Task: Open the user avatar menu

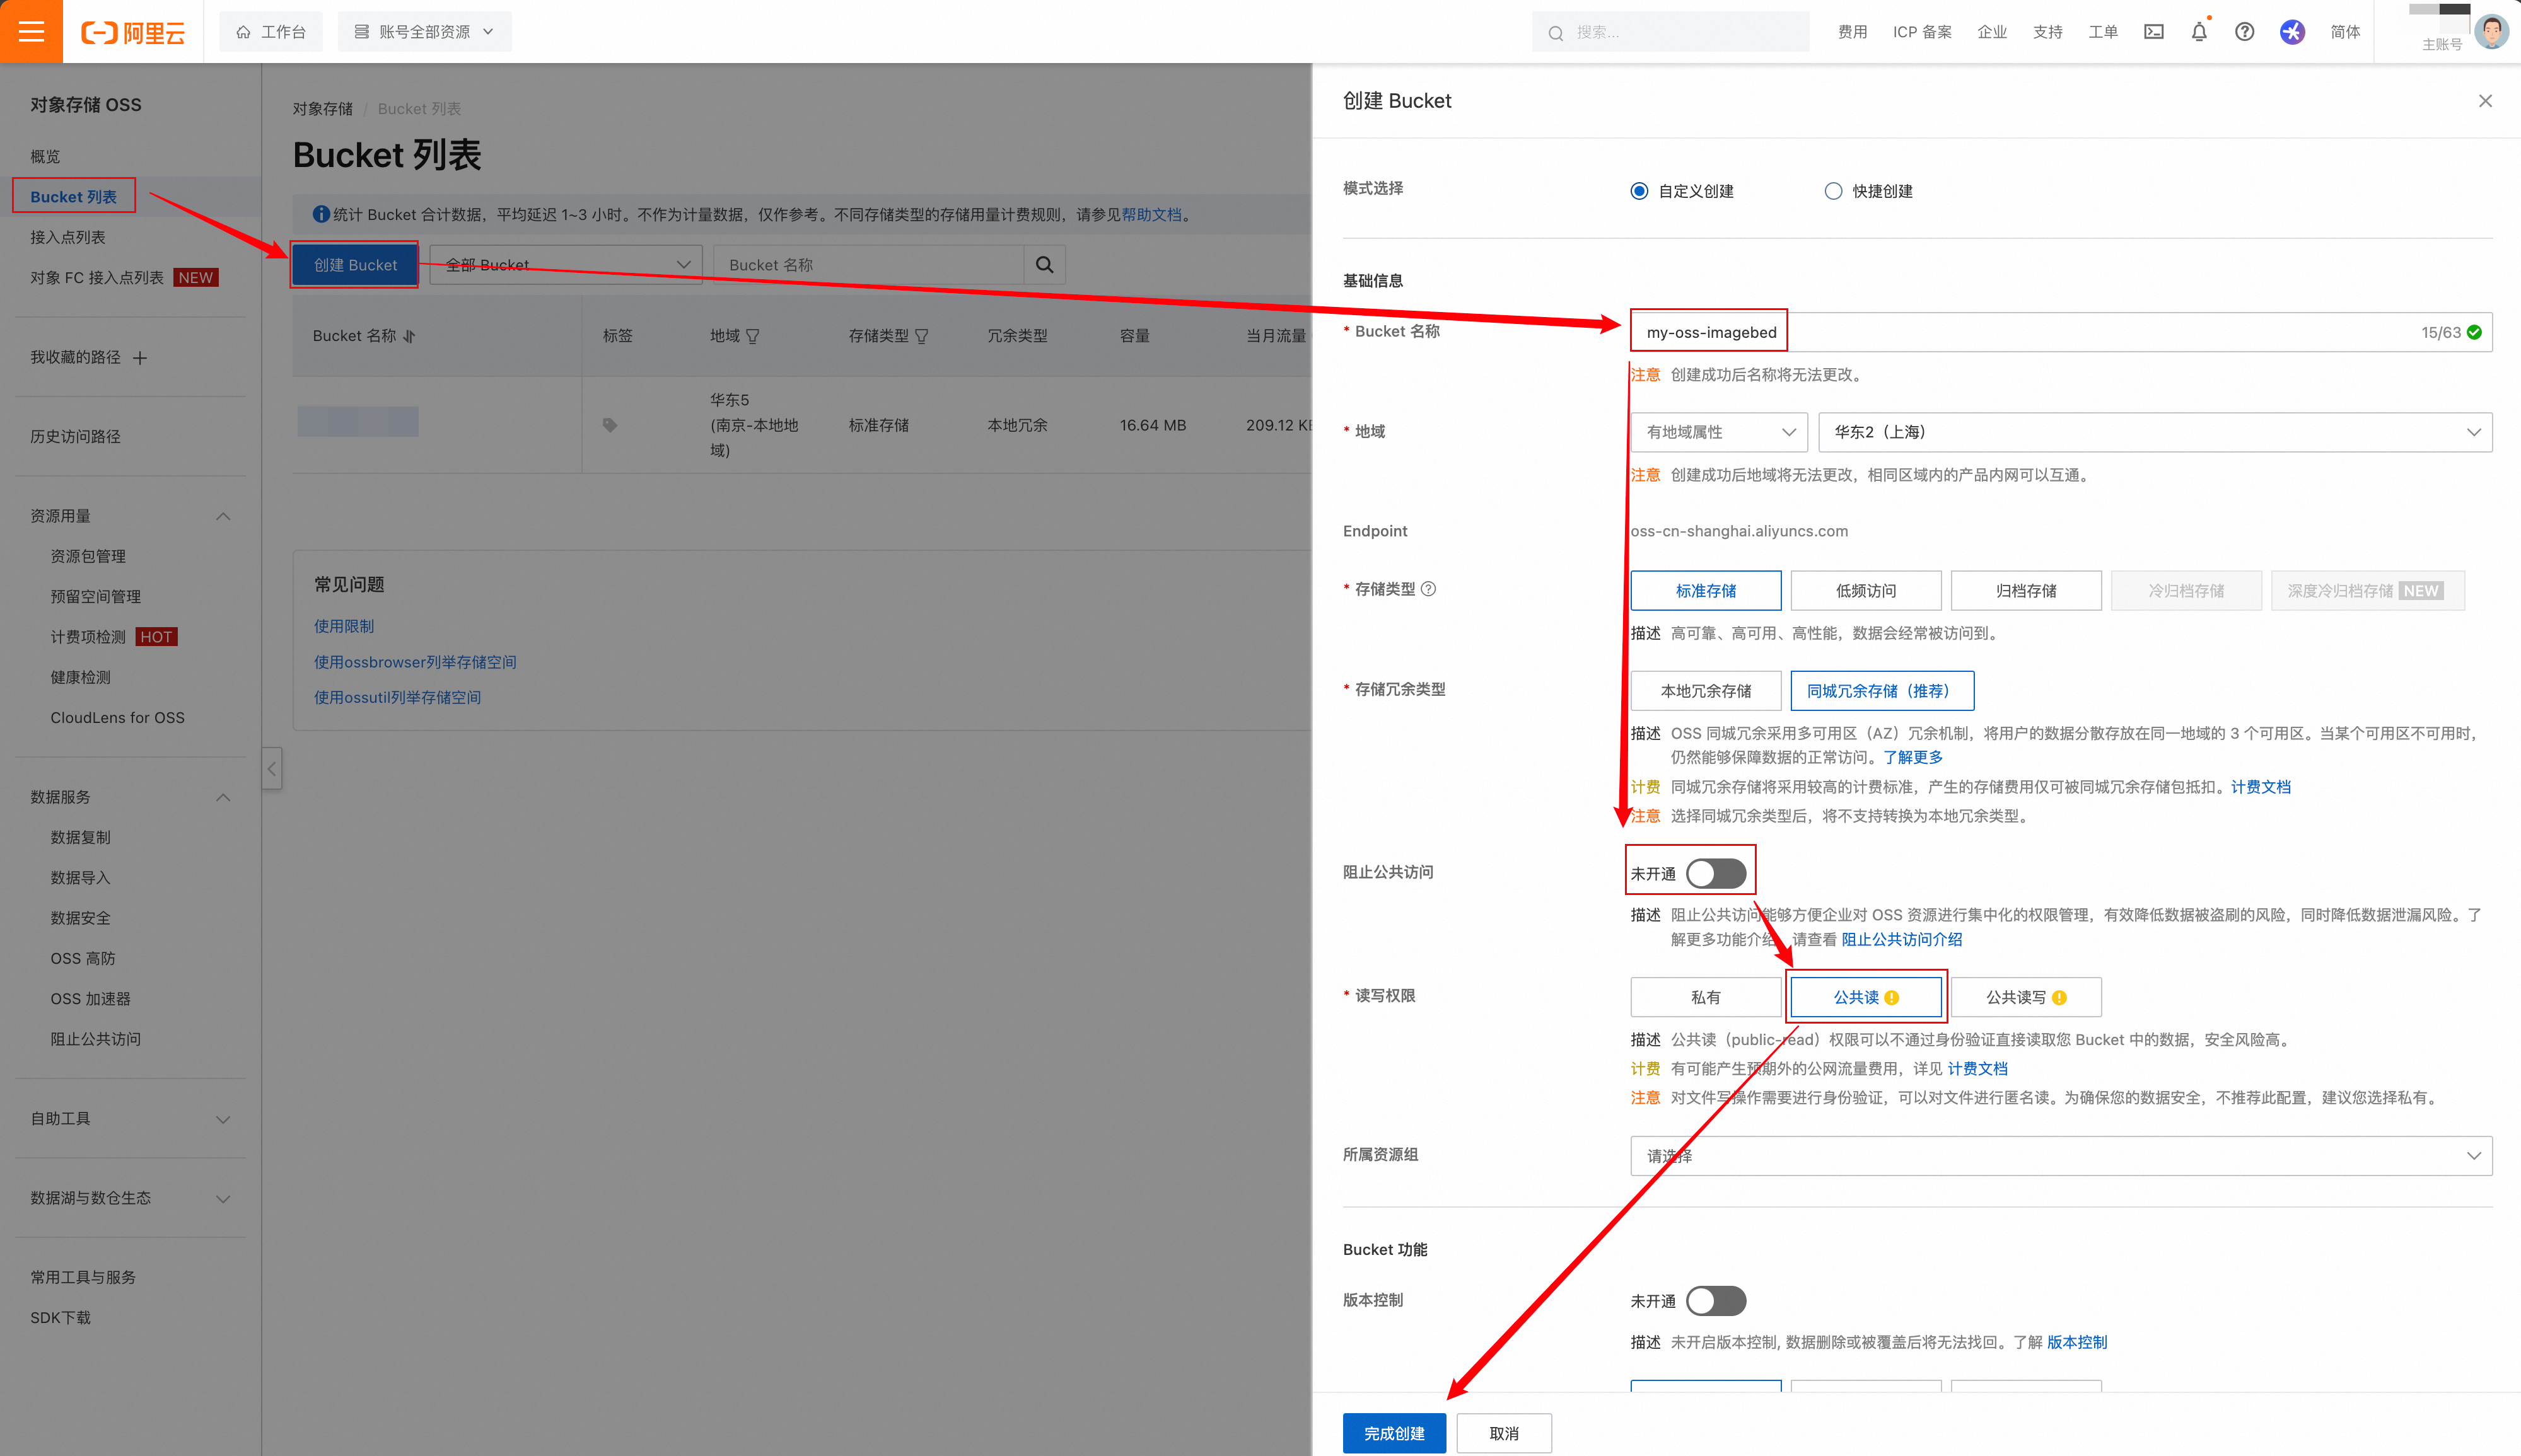Action: point(2491,32)
